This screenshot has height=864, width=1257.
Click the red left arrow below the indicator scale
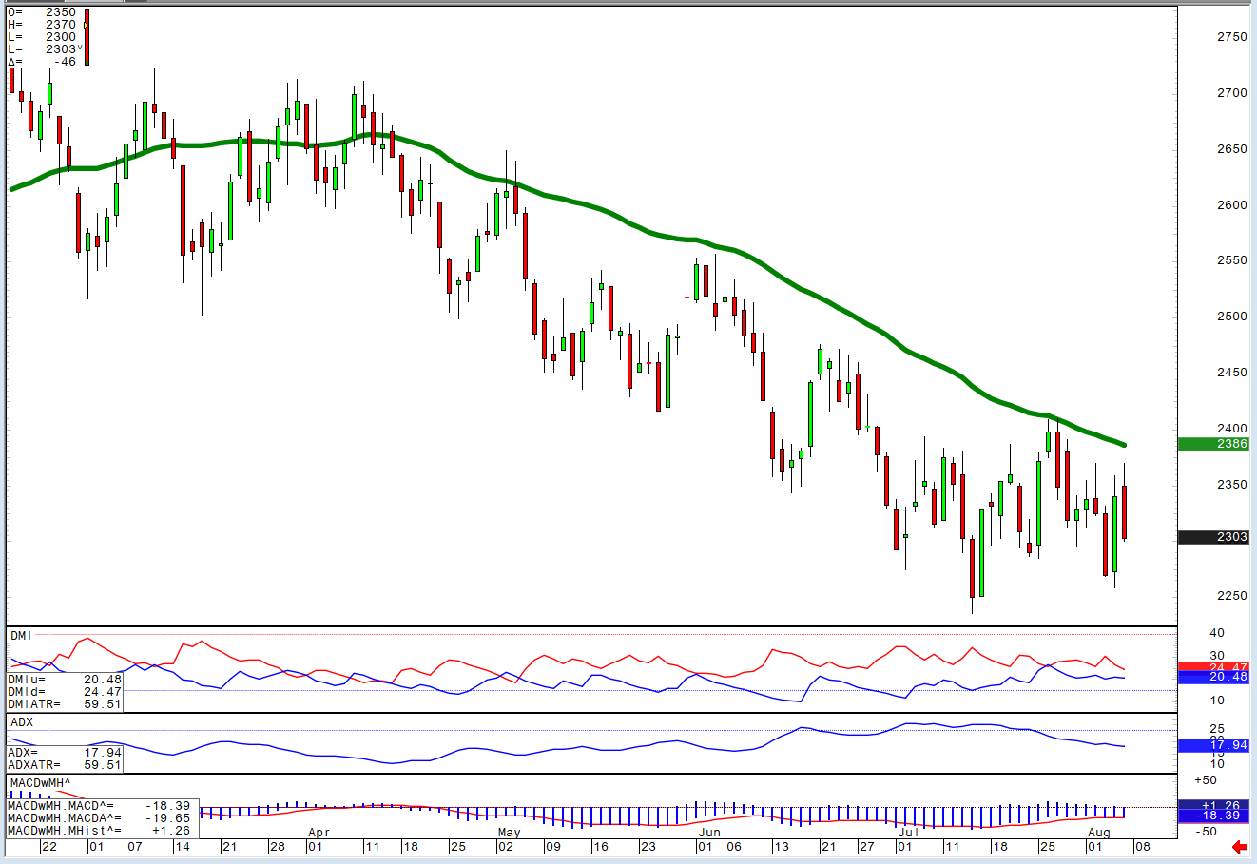click(x=1239, y=847)
